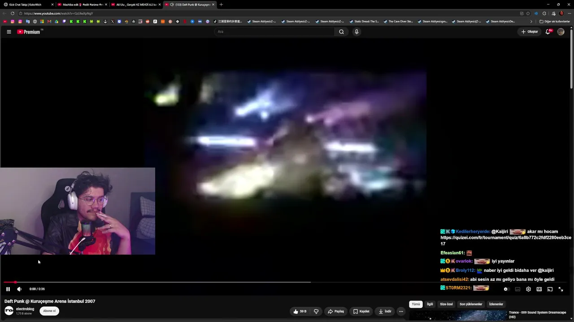The width and height of the screenshot is (574, 322).
Task: Share the video via Paylaş
Action: coord(336,311)
